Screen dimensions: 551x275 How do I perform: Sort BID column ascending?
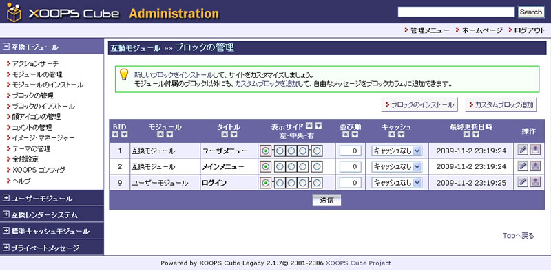pos(115,135)
